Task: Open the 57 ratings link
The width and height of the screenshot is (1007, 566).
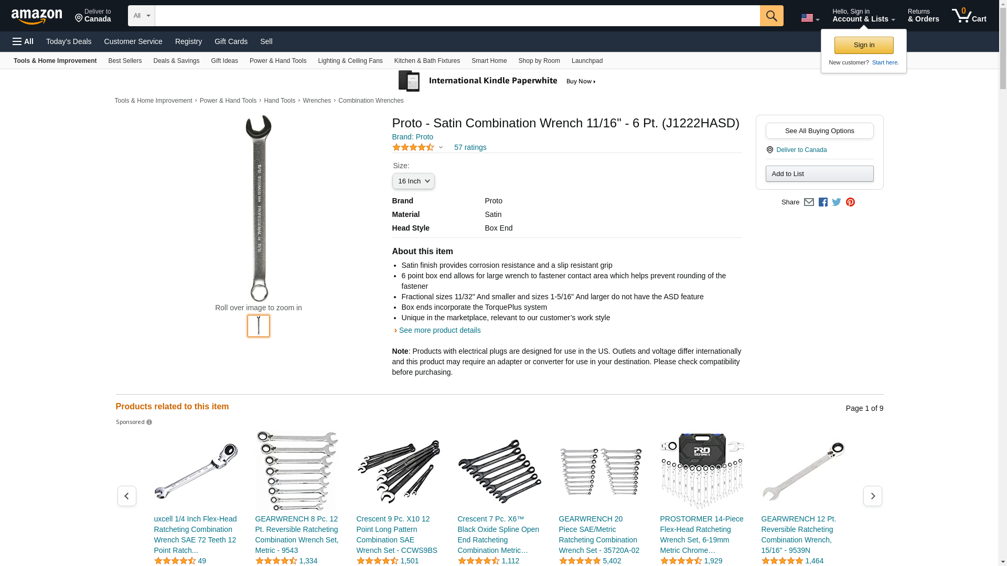Action: tap(470, 148)
